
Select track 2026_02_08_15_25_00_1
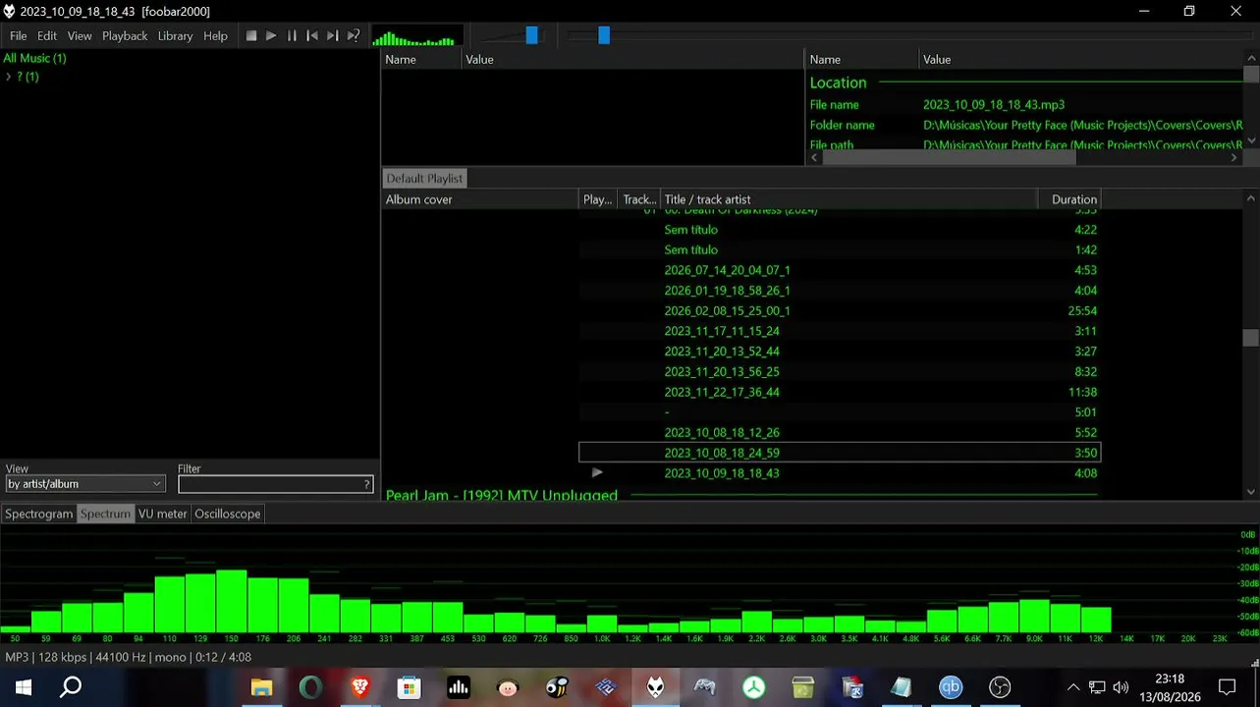click(840, 311)
